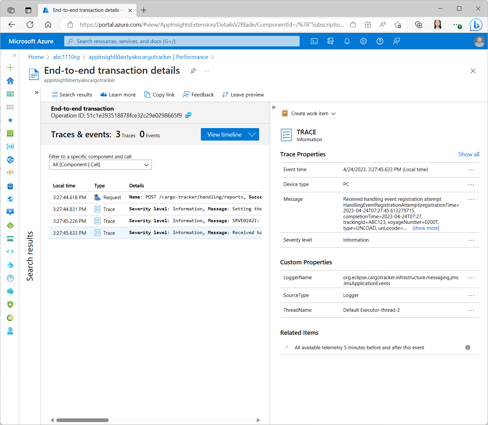Focus the Search resources, services, and docs box

(x=182, y=41)
